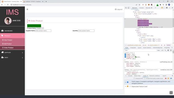This screenshot has width=174, height=98.
Task: Reload the page in the browser toolbar
Action: pos(8,5)
